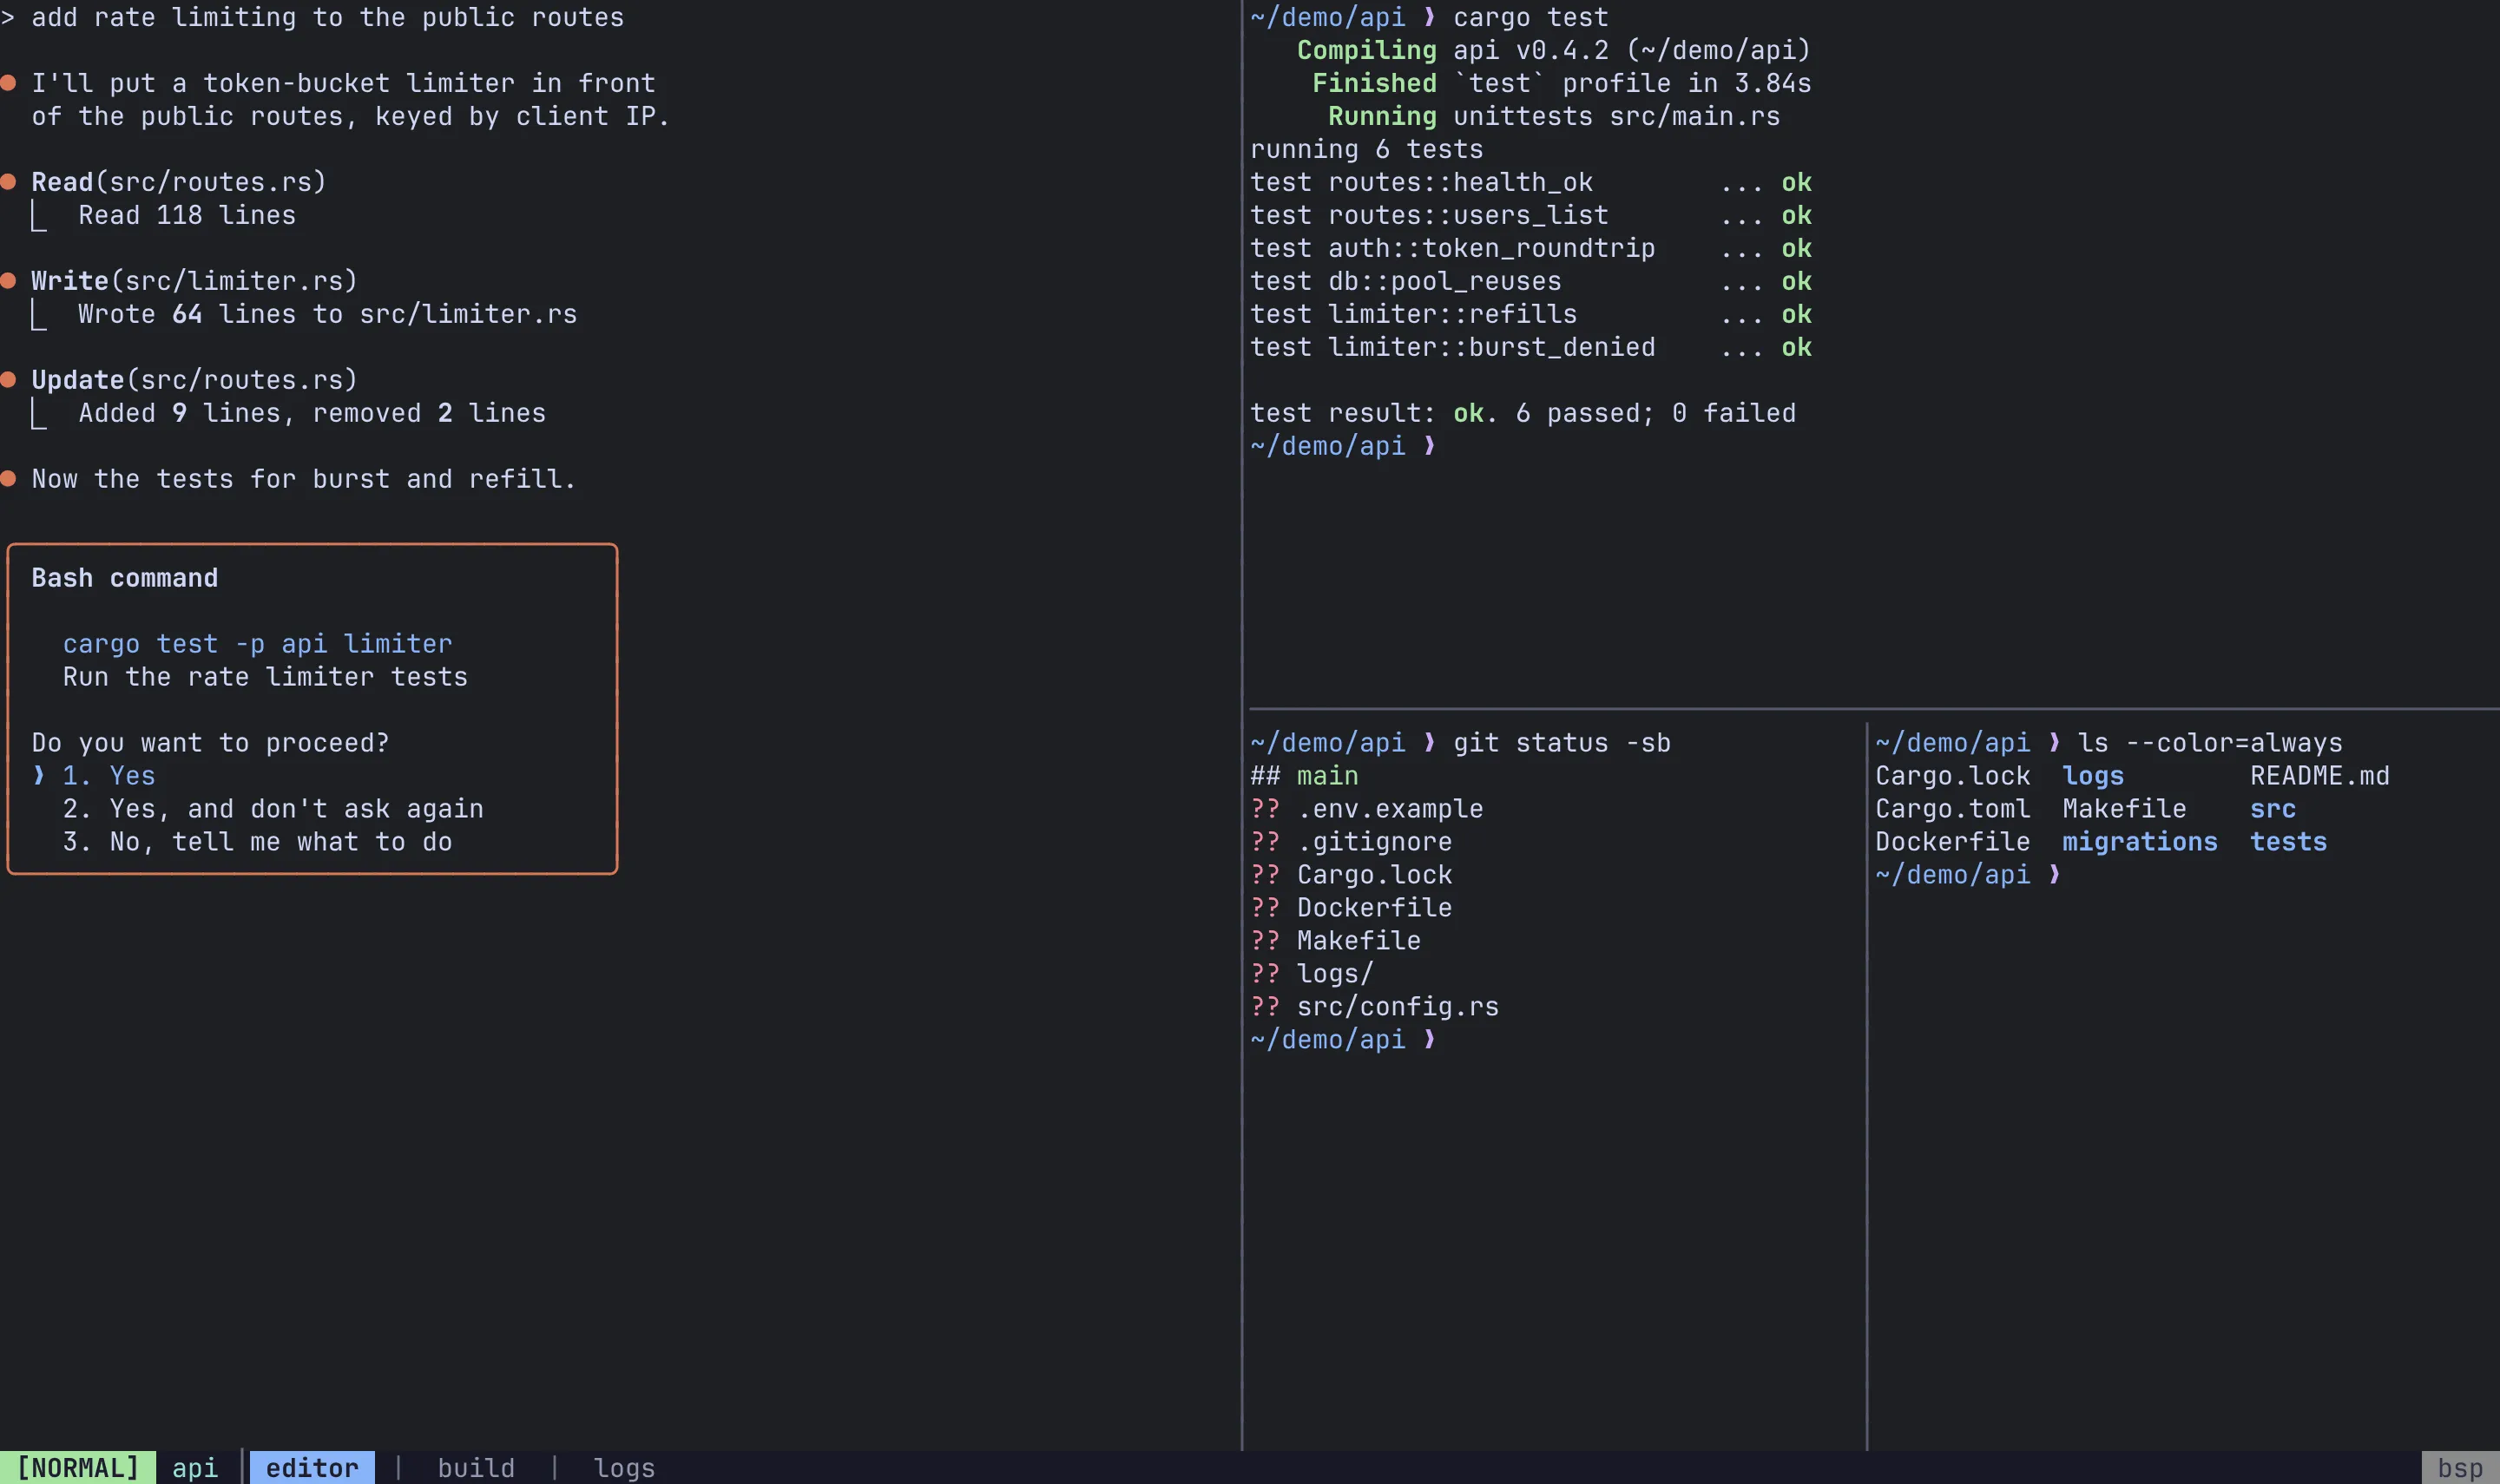Click the tests directory in ls output
This screenshot has height=1484, width=2500.
[2288, 842]
